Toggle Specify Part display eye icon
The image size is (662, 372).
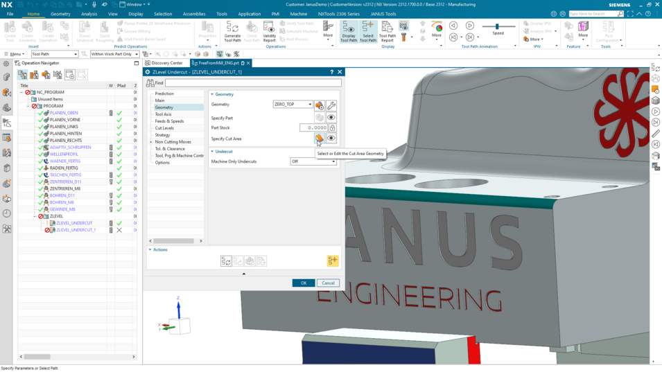pyautogui.click(x=331, y=118)
